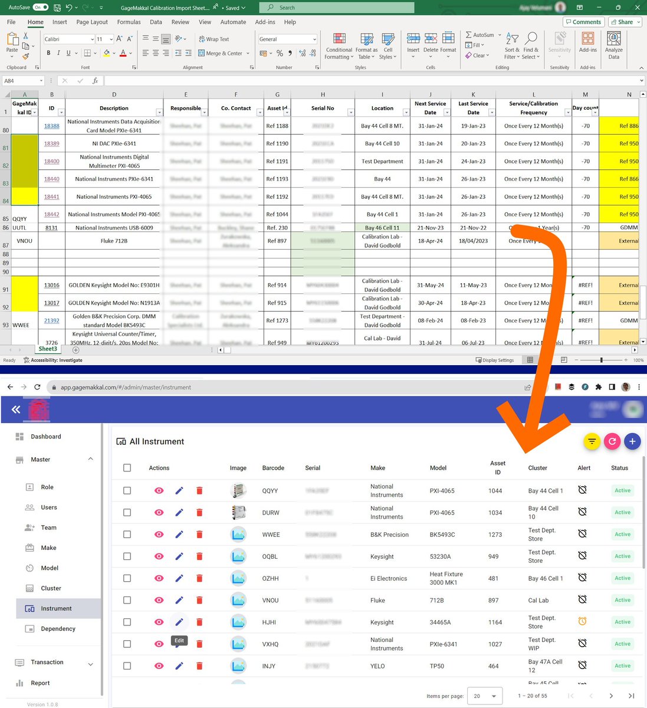Screen dimensions: 647x708
Task: Adjust the Excel zoom slider
Action: [x=600, y=360]
